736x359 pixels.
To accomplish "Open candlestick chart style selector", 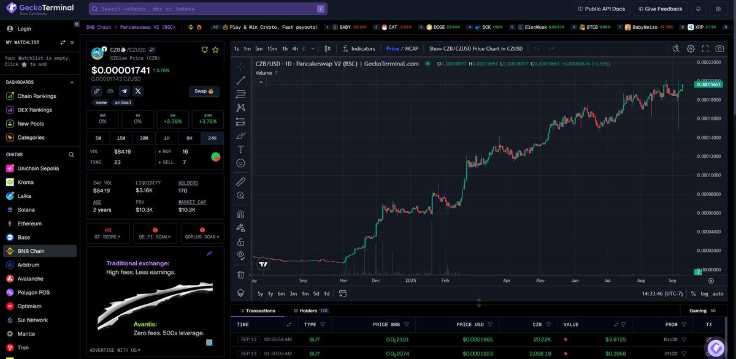I will point(328,48).
